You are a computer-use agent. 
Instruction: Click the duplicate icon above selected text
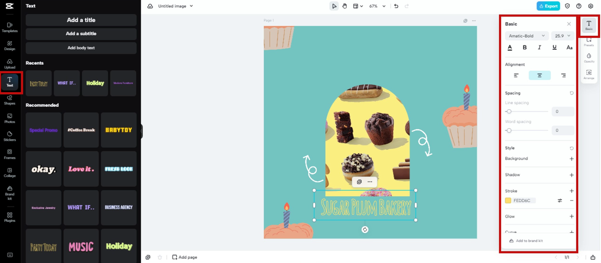pyautogui.click(x=359, y=182)
